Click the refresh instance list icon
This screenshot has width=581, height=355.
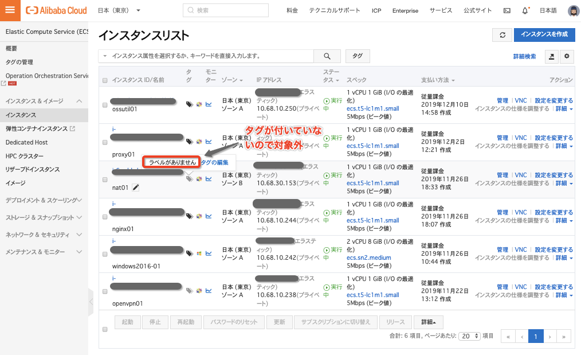click(502, 34)
